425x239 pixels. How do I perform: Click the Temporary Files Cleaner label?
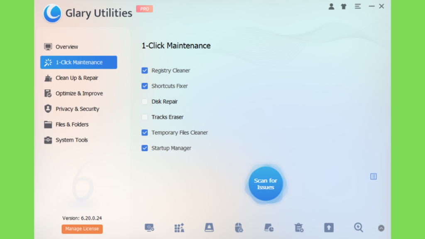tap(180, 132)
